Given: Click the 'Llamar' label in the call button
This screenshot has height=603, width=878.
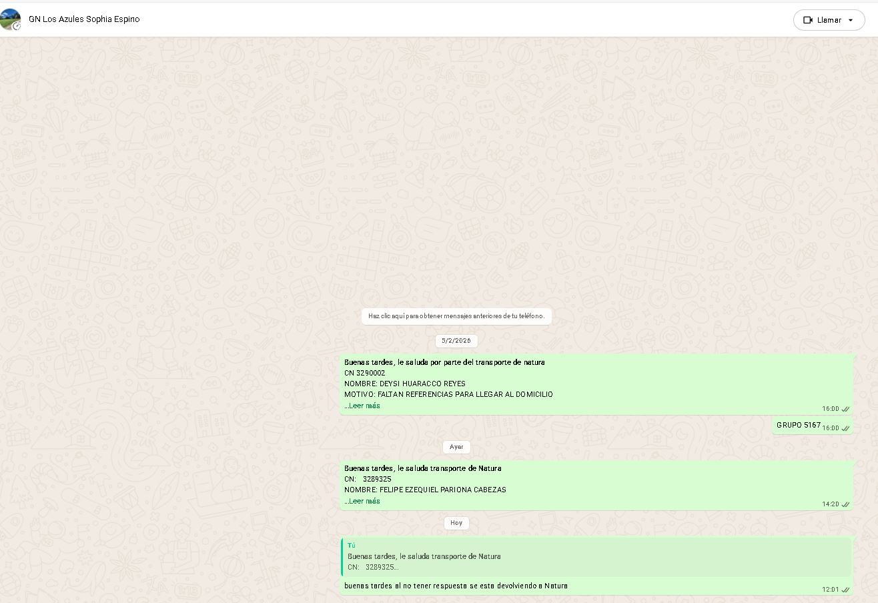Looking at the screenshot, I should 829,20.
